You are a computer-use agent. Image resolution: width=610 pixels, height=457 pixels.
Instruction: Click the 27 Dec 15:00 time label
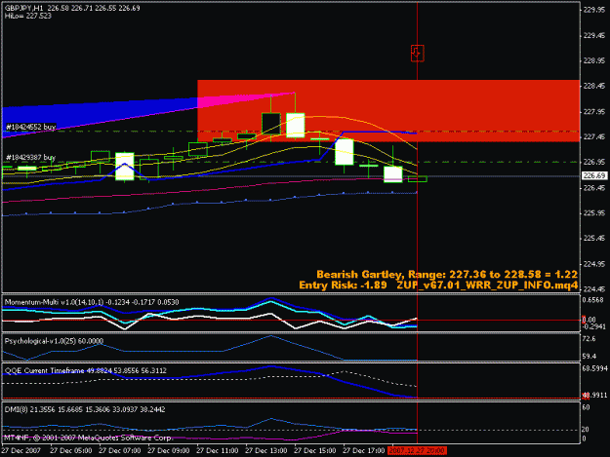click(x=314, y=451)
